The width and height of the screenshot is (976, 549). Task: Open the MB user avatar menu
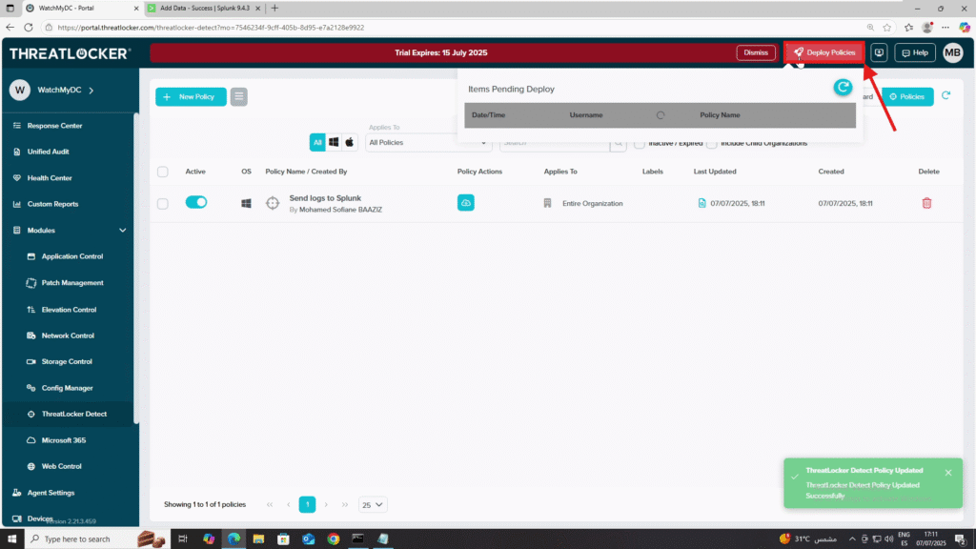point(952,53)
